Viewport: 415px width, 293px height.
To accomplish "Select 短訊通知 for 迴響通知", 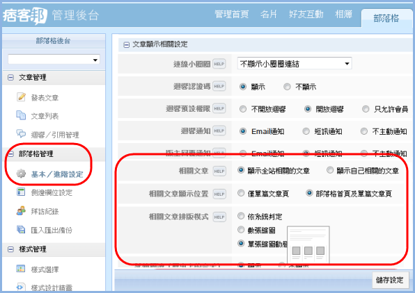I will [306, 131].
